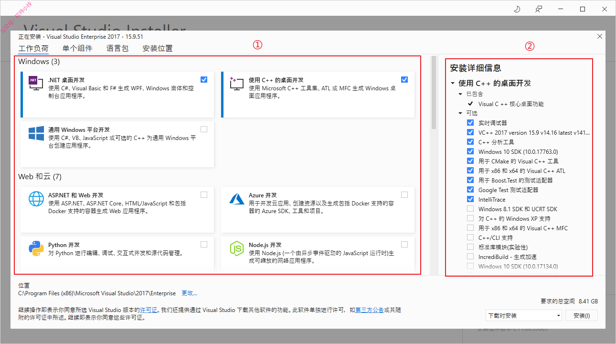This screenshot has height=344, width=616.
Task: Collapse the 使用 C++ 的桌面开发 details section
Action: 453,83
